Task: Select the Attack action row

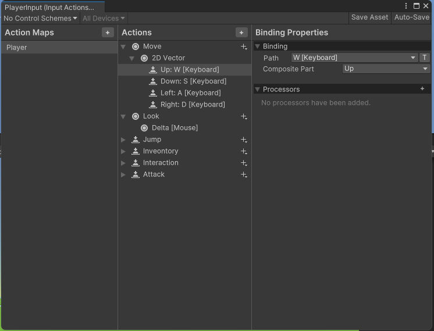Action: (x=184, y=175)
